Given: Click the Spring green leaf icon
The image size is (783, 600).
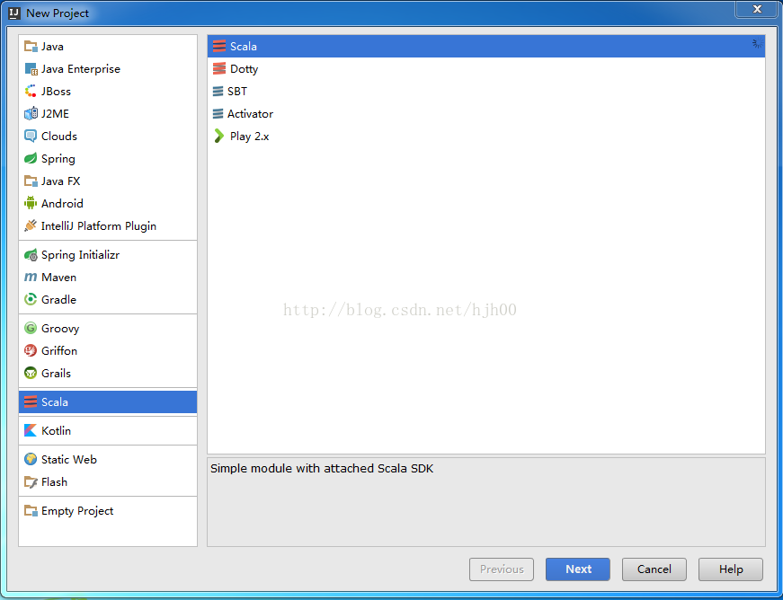Looking at the screenshot, I should [31, 159].
